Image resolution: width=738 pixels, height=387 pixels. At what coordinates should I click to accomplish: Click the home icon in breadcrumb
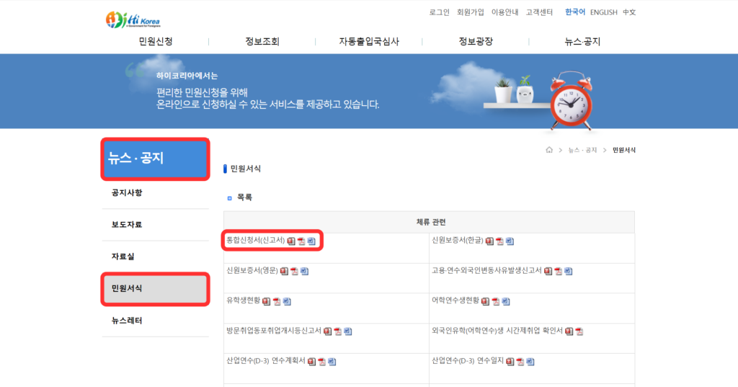pyautogui.click(x=549, y=150)
